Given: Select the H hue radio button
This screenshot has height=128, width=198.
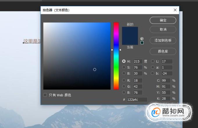Looking at the screenshot, I should coord(124,61).
